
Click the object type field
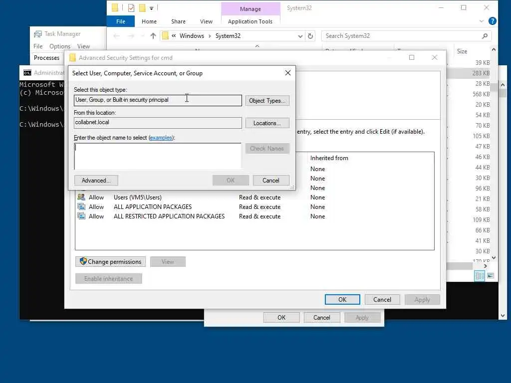click(x=158, y=100)
